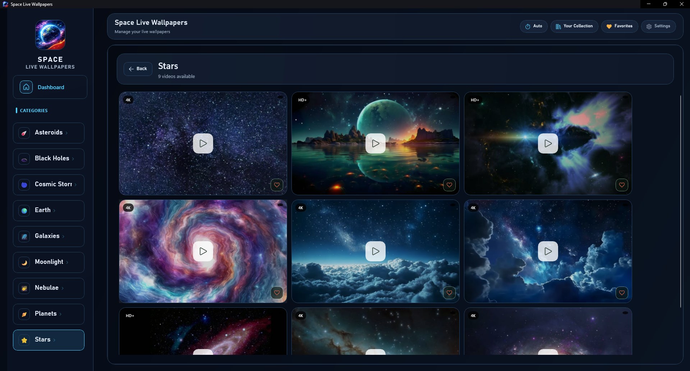
Task: Click the Stars page heading
Action: click(168, 66)
